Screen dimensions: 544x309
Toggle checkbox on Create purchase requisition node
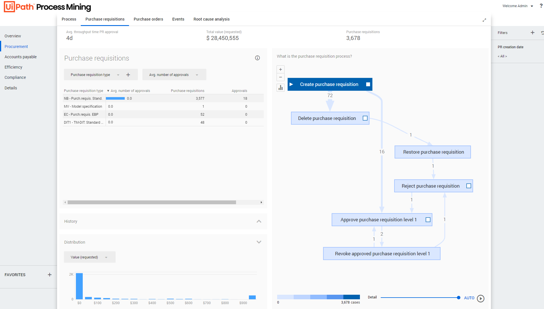point(368,85)
